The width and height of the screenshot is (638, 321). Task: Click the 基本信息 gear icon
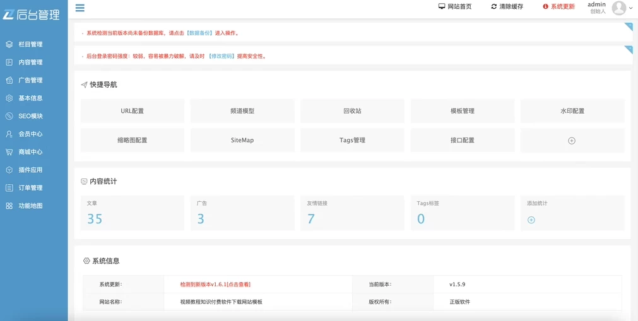pyautogui.click(x=9, y=98)
